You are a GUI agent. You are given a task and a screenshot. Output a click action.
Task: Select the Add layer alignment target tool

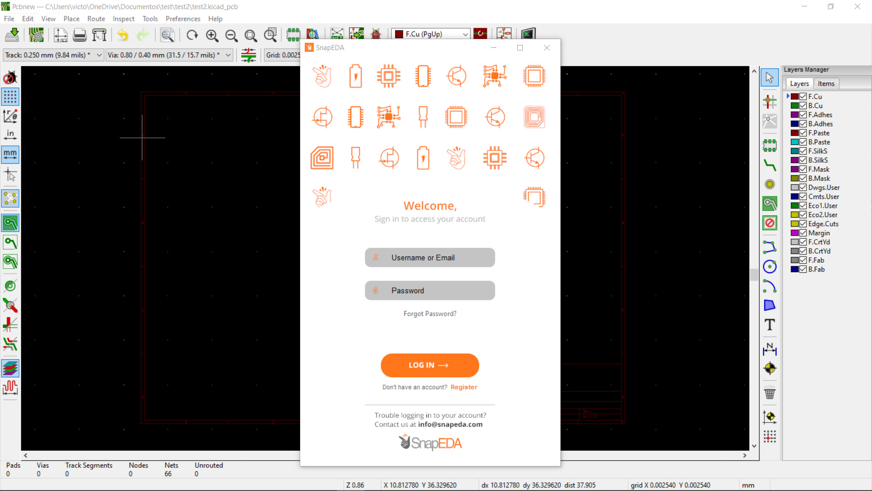pos(770,368)
